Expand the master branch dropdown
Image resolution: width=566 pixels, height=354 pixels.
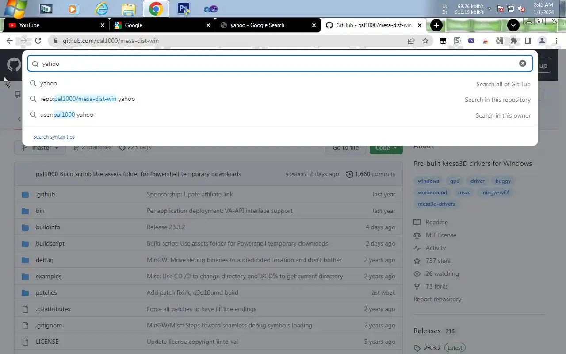[40, 147]
